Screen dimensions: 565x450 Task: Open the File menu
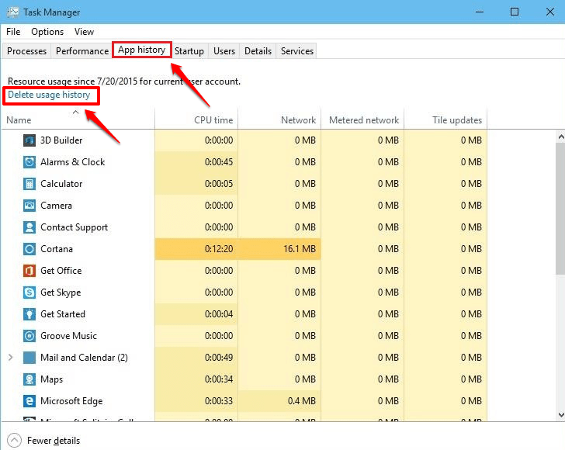point(13,32)
